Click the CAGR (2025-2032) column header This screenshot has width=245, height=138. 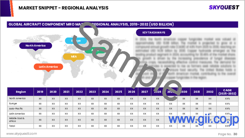click(227, 91)
